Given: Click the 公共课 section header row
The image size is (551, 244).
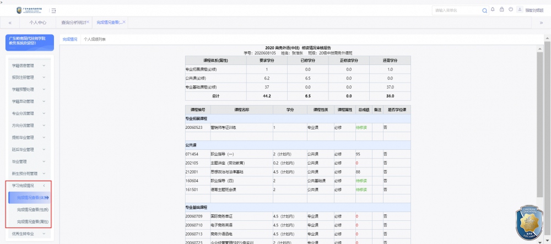Looking at the screenshot, I should coord(298,145).
